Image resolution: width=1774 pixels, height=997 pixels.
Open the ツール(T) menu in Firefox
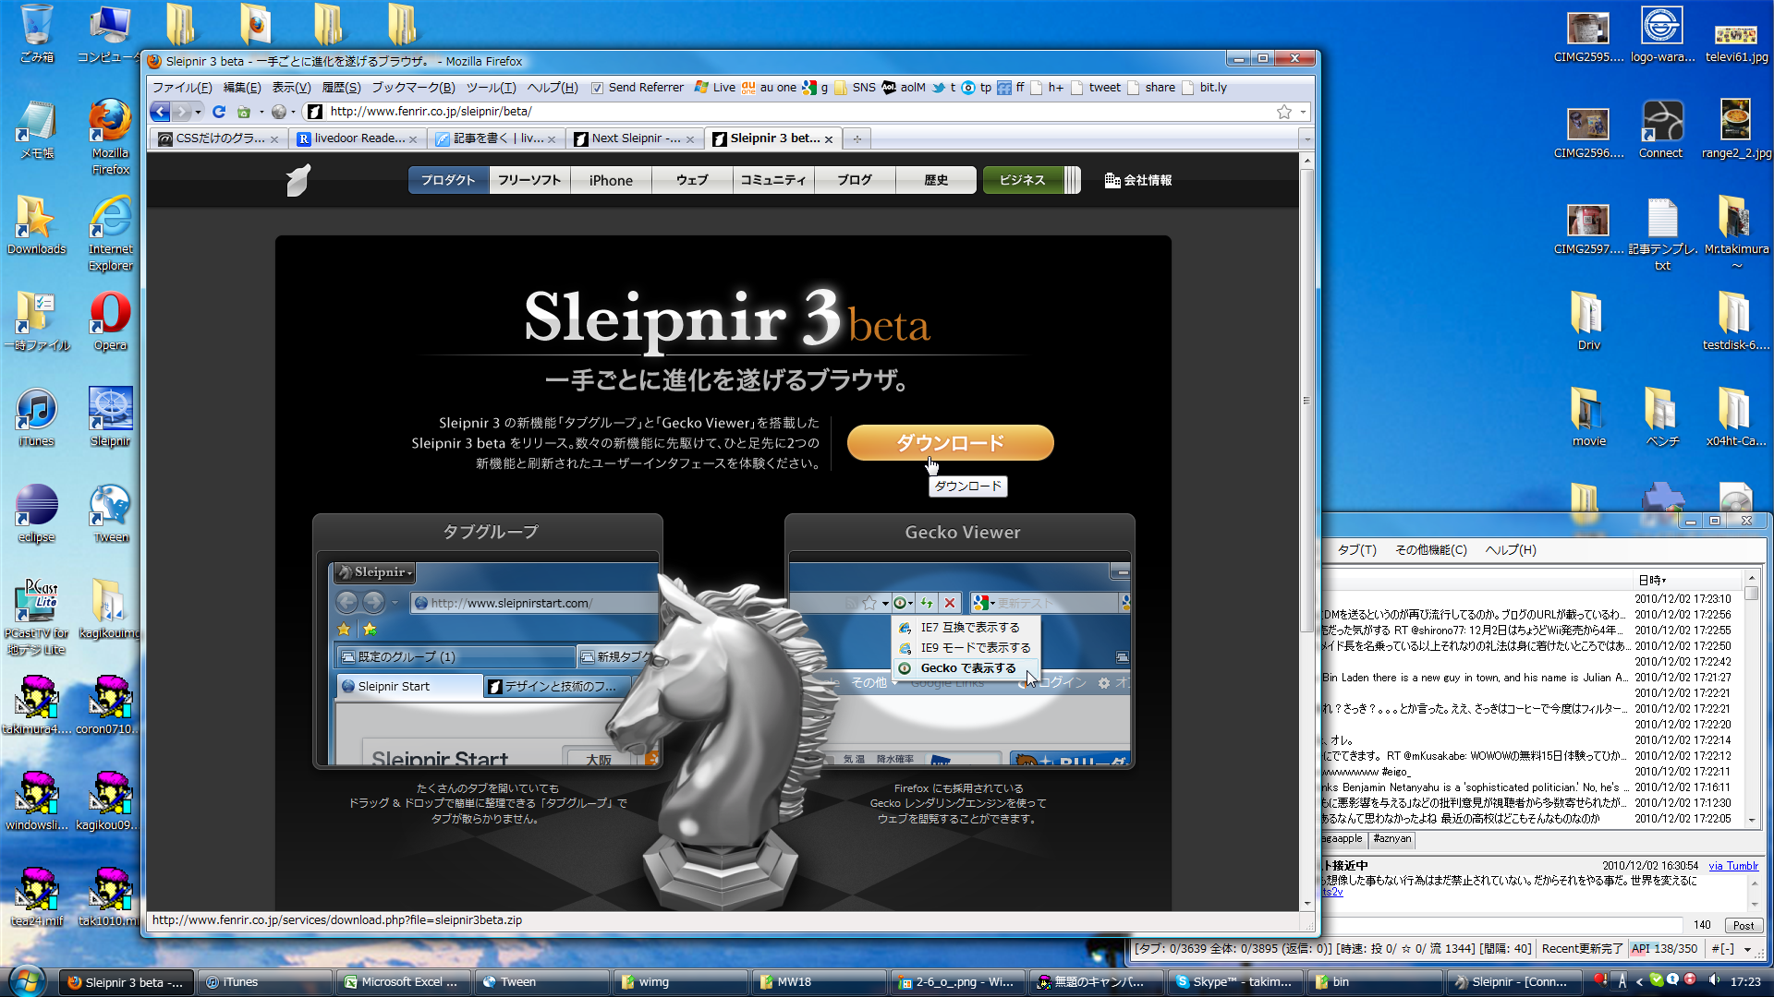coord(491,88)
